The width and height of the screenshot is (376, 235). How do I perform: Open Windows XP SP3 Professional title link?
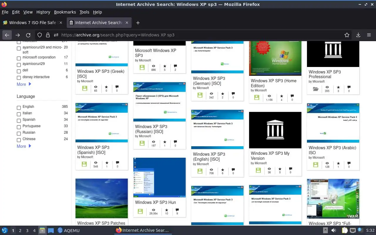325,74
